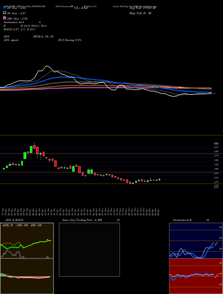Click the 'SI 14/5: 53.61 / 56.4' text
223x294 pixels.
[33, 26]
